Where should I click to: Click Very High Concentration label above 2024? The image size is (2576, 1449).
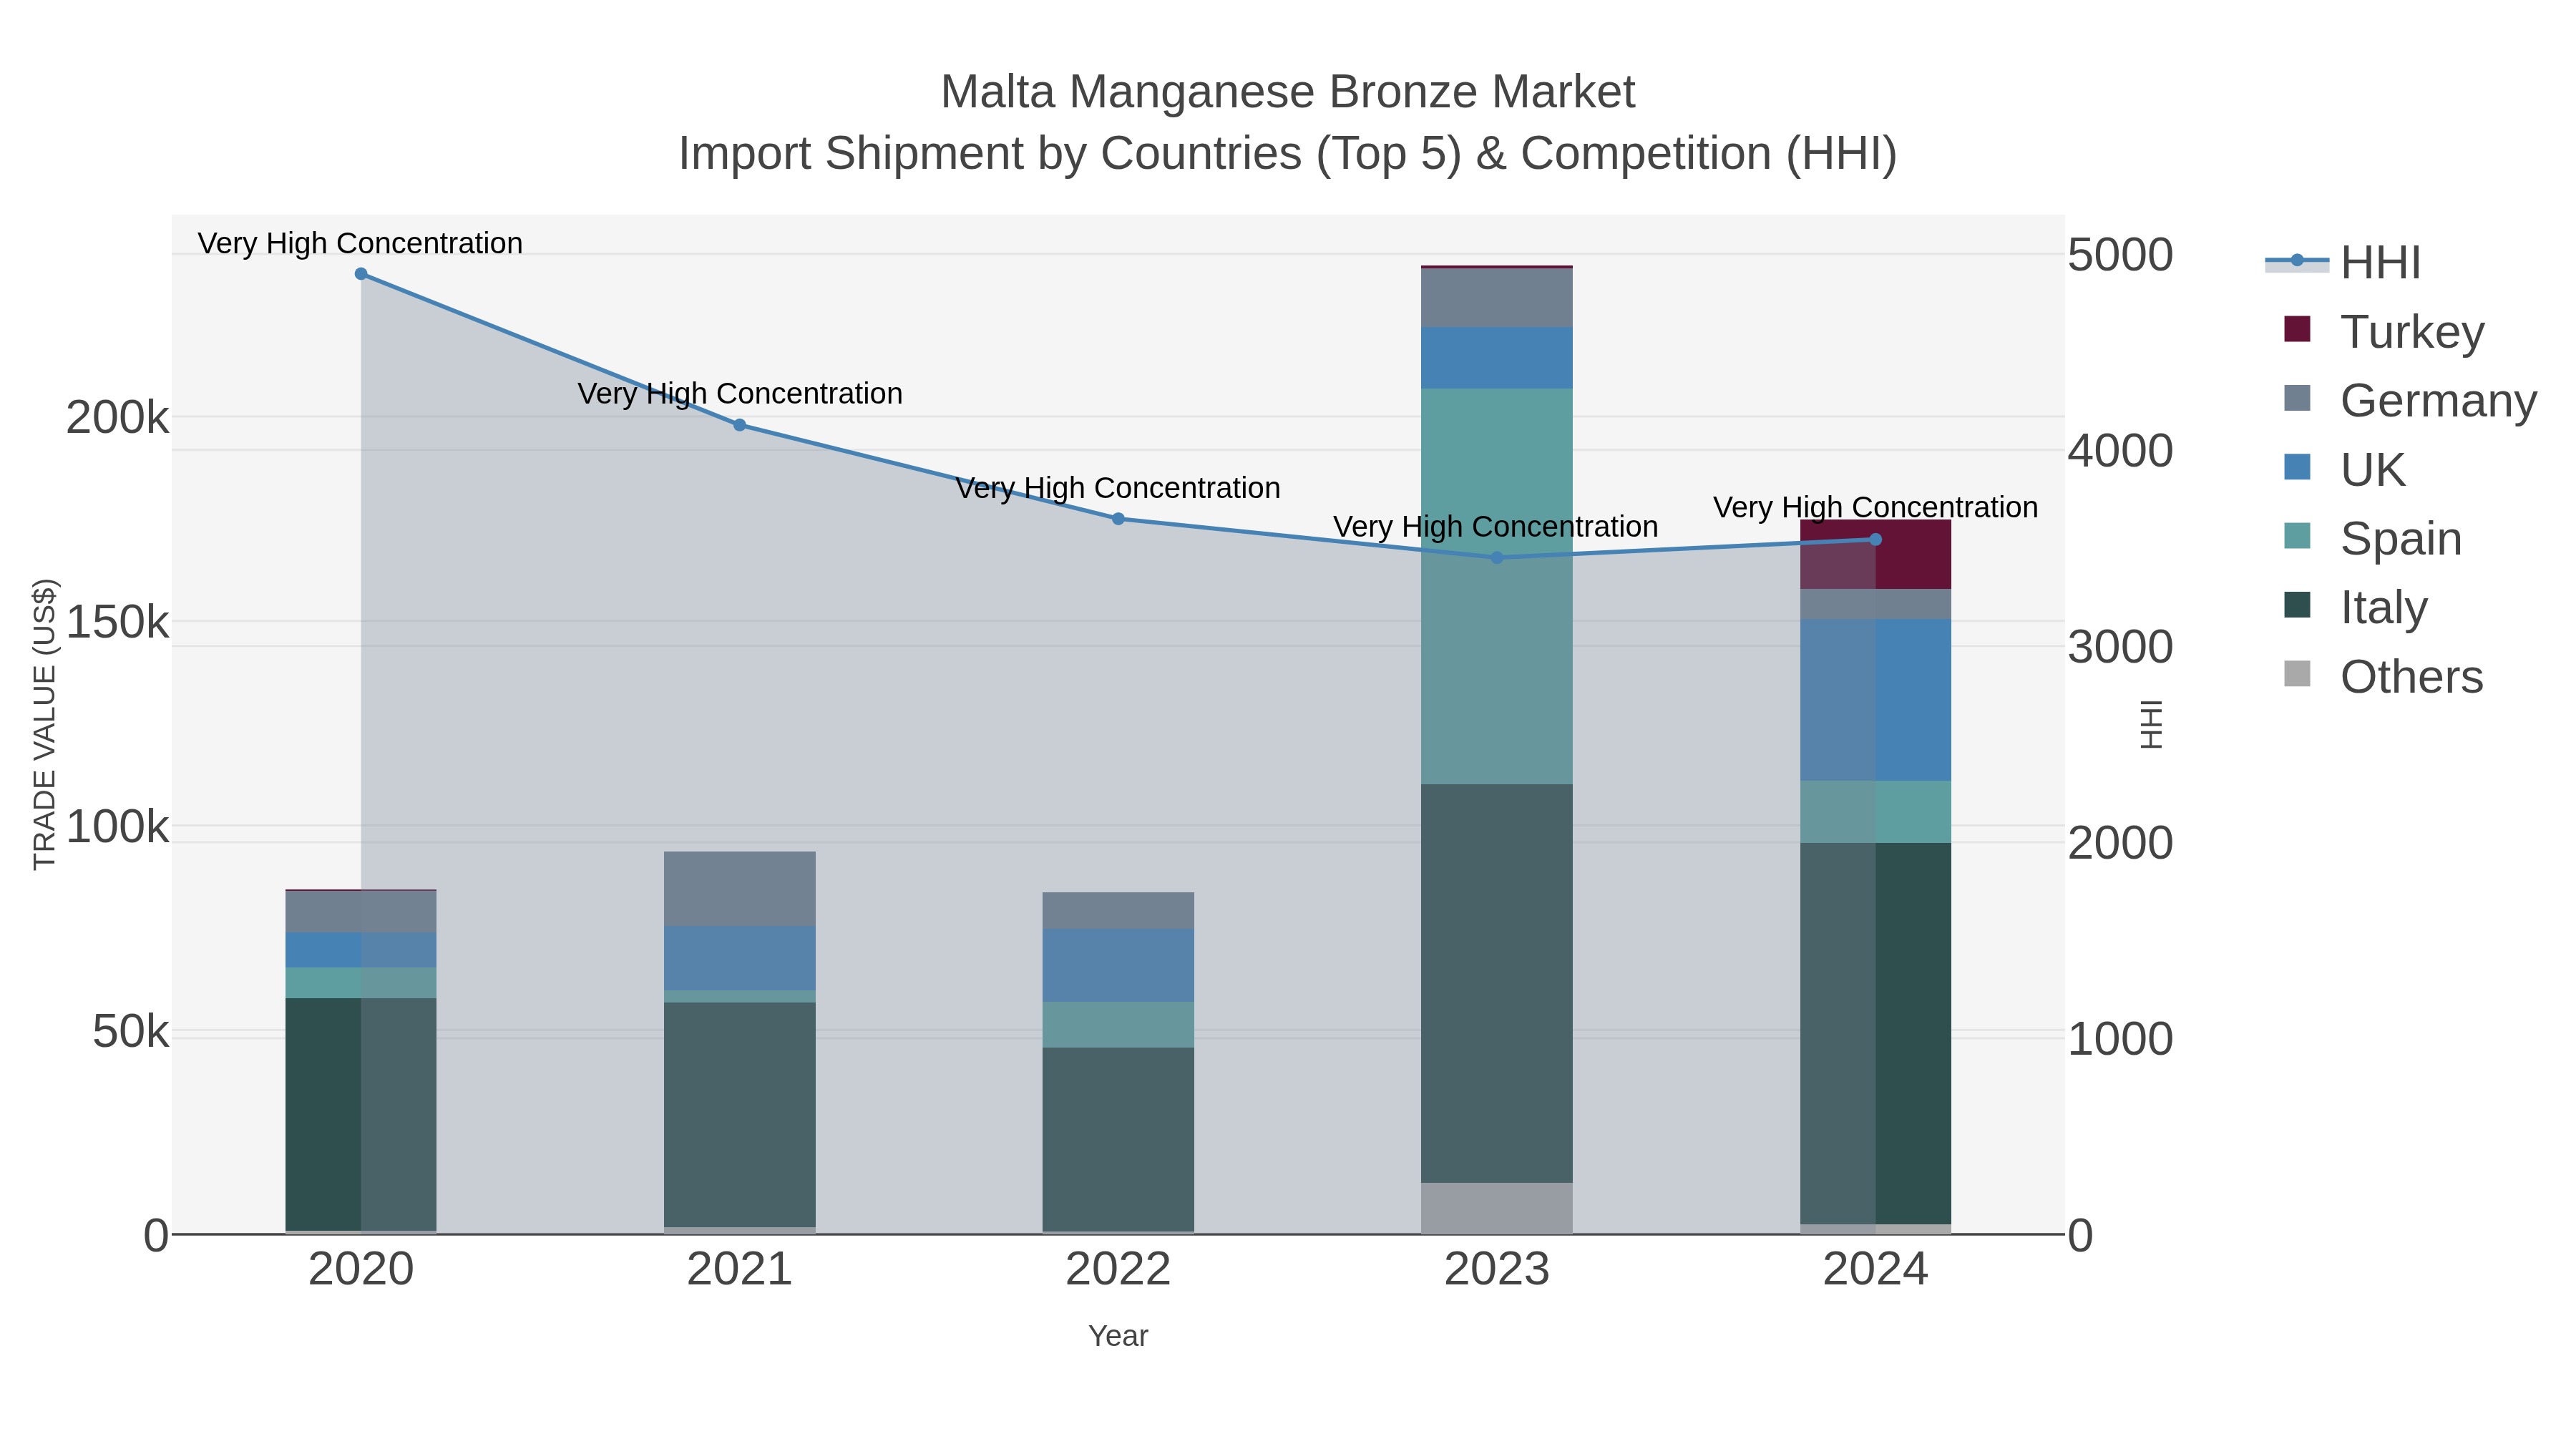coord(1876,508)
